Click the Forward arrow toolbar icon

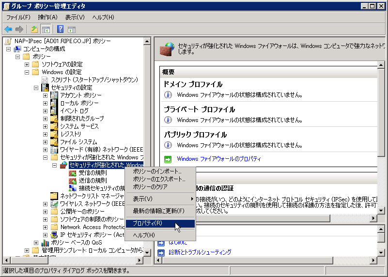(x=19, y=30)
